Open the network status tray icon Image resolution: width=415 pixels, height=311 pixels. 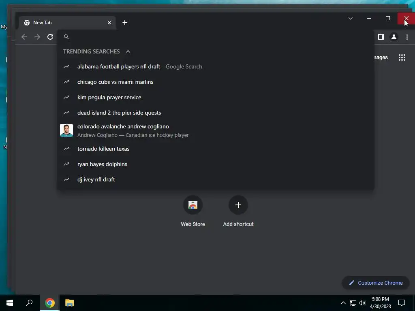tap(353, 303)
